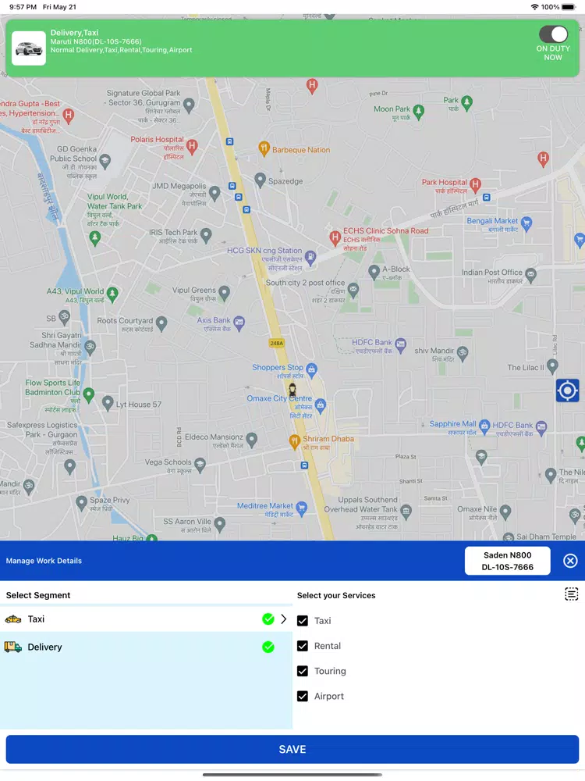Recenter map with the locate-me icon
This screenshot has width=585, height=781.
tap(567, 390)
